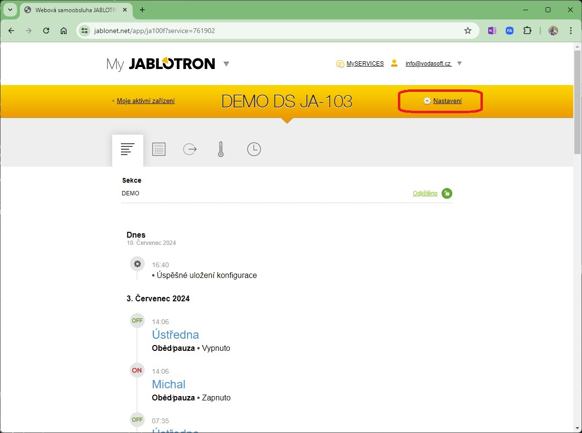Expand the MyJABLOTRON logo dropdown arrow
Viewport: 582px width, 433px height.
coord(226,64)
